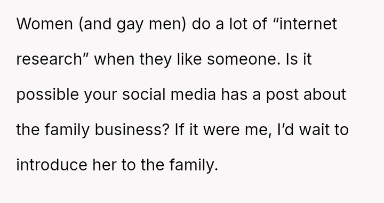Click the word "possible" in the third line
Image resolution: width=384 pixels, height=203 pixels.
pos(47,96)
